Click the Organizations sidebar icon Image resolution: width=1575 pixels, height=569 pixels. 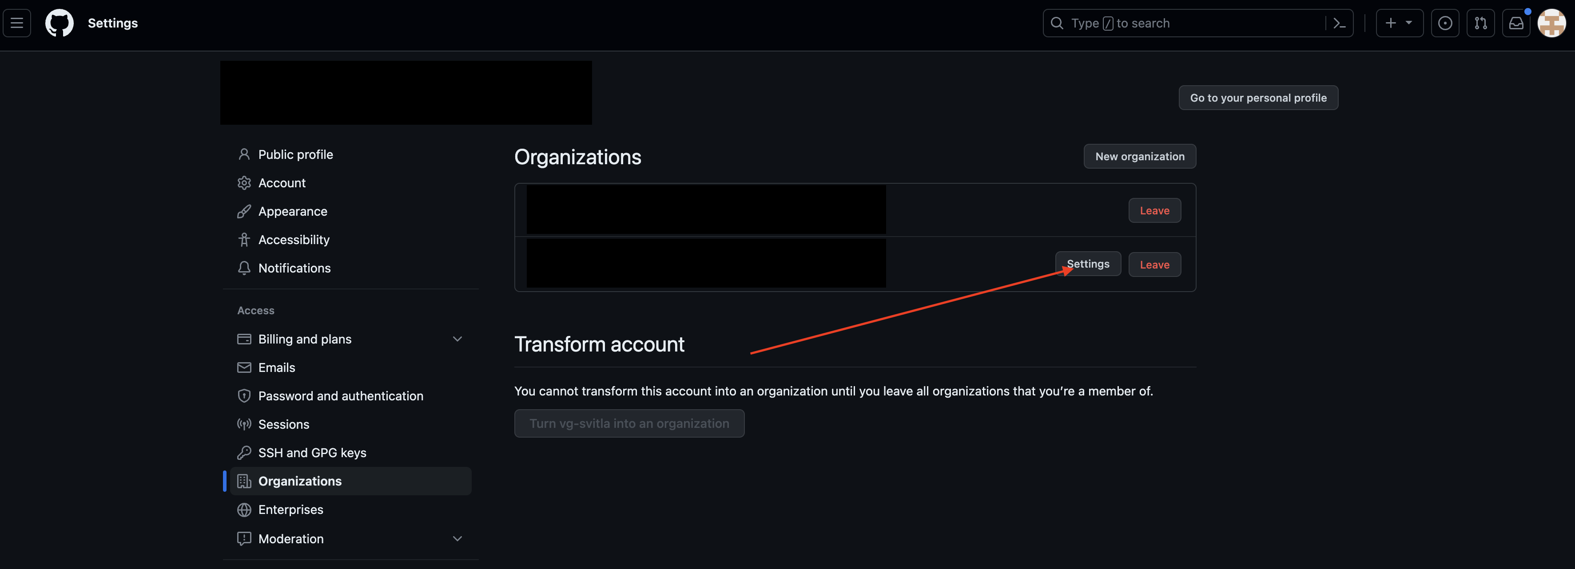pyautogui.click(x=244, y=482)
